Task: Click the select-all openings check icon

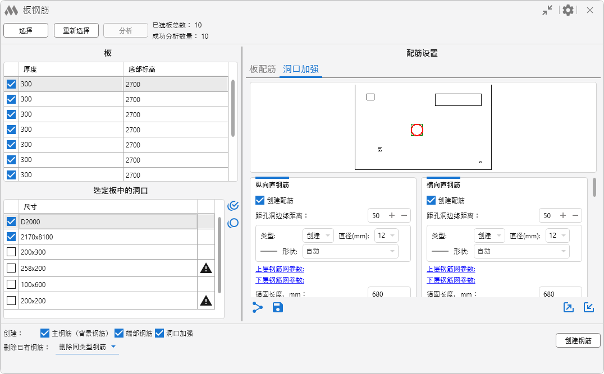Action: point(234,206)
